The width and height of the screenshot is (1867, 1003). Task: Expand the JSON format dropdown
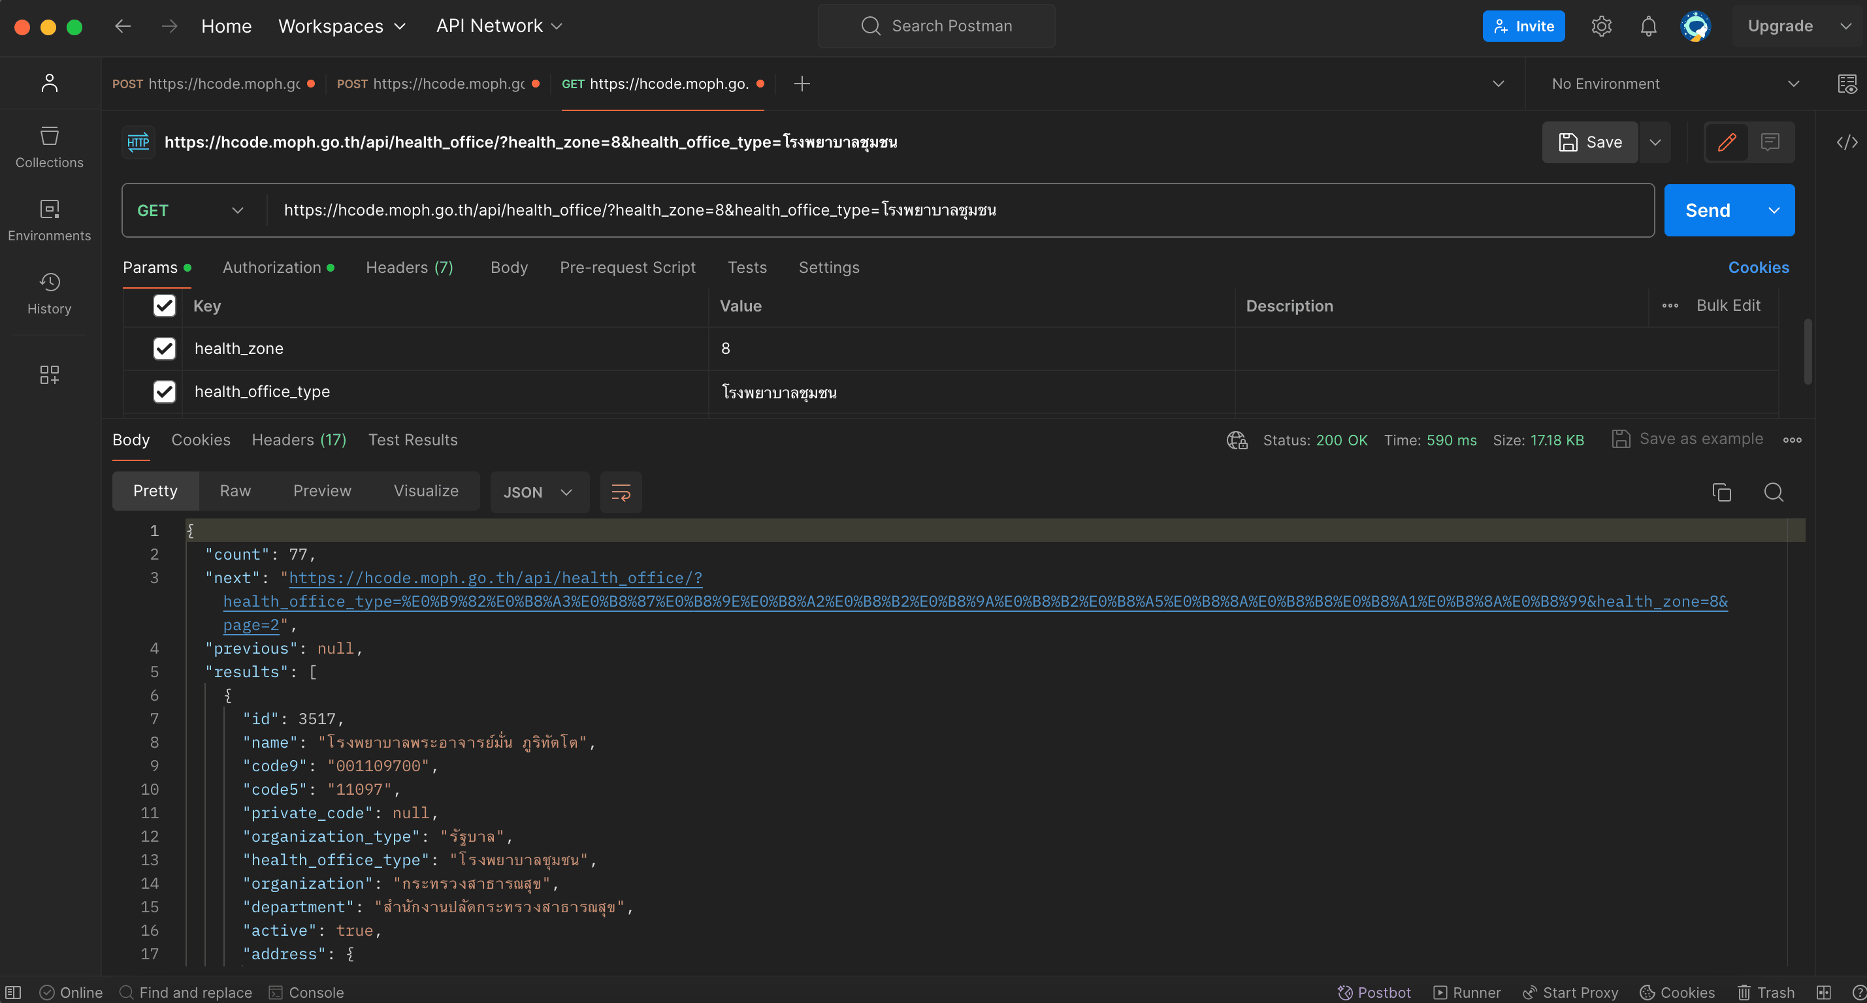click(539, 492)
